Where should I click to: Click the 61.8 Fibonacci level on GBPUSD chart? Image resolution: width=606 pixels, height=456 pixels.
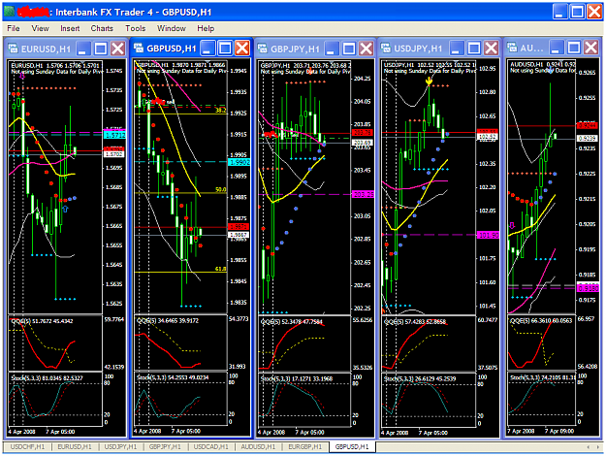point(221,269)
